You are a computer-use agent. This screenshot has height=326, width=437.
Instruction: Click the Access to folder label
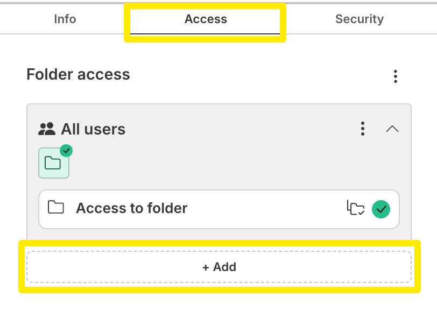pyautogui.click(x=132, y=208)
